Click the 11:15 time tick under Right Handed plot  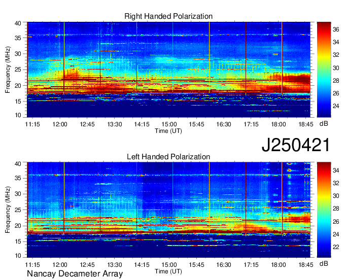[x=32, y=124]
